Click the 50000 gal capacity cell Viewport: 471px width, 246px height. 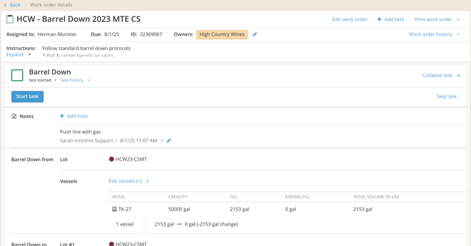[179, 209]
